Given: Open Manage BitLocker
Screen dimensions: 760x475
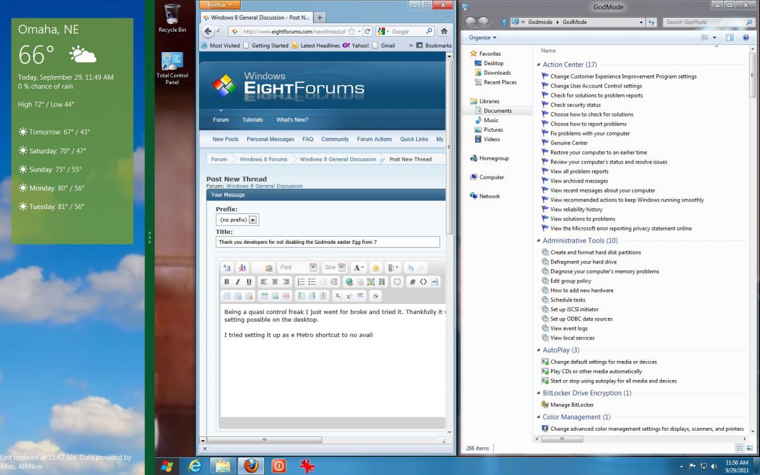Looking at the screenshot, I should point(572,405).
